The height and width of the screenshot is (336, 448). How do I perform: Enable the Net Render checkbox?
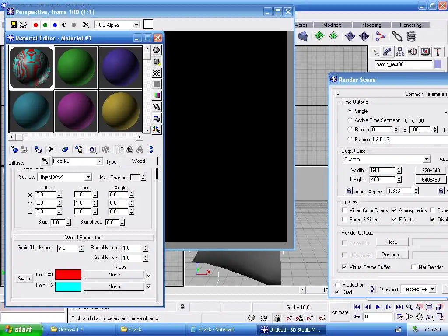[x=413, y=267]
